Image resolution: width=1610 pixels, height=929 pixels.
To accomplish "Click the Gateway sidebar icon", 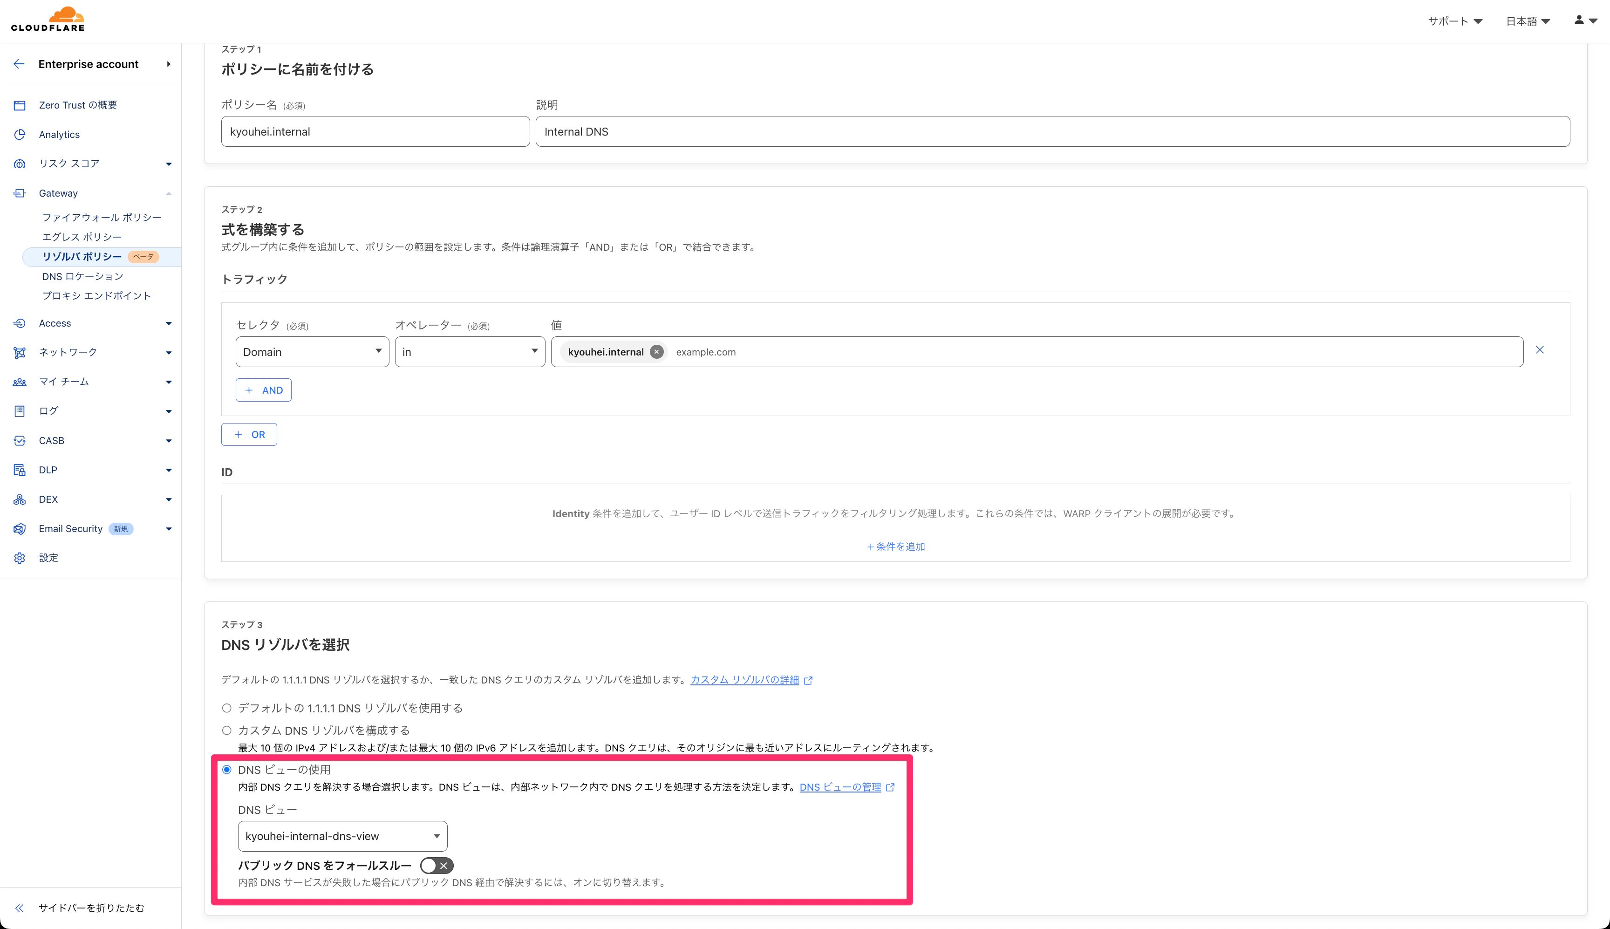I will [x=20, y=193].
